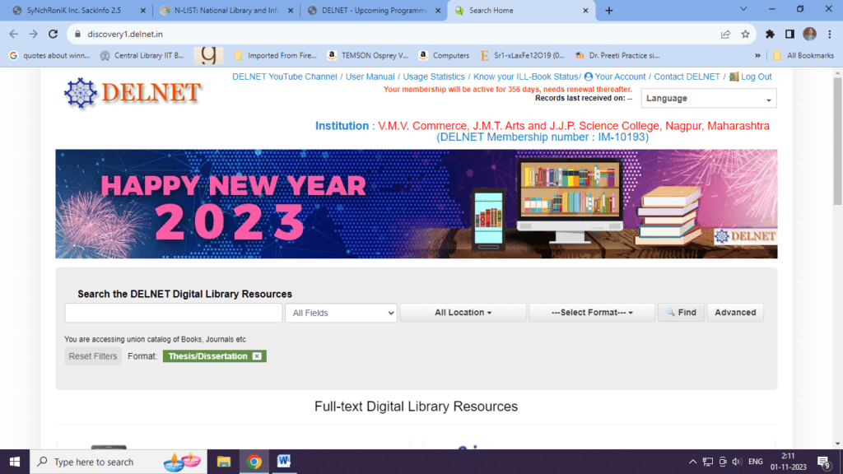The height and width of the screenshot is (474, 843).
Task: Click the Reset Filters button
Action: pos(93,356)
